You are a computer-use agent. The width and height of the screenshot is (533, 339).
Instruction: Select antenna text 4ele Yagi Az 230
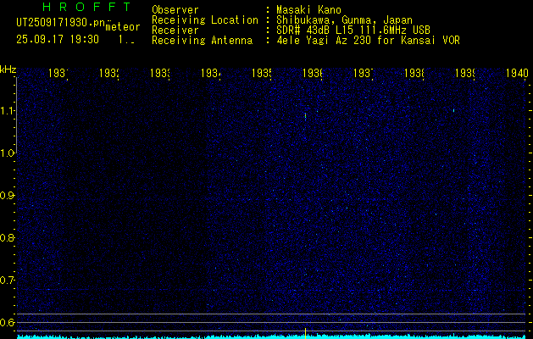323,41
